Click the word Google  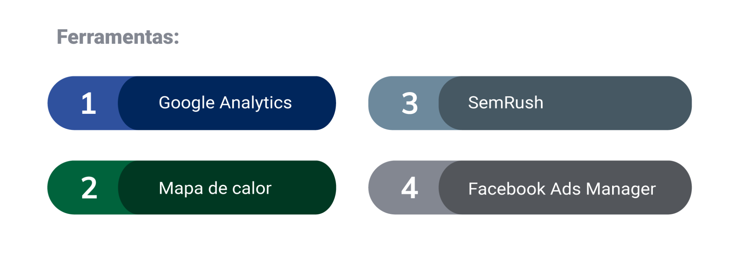(186, 103)
